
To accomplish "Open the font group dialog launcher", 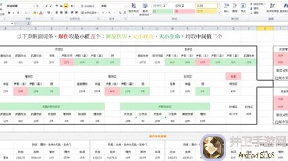I will pyautogui.click(x=52, y=19).
